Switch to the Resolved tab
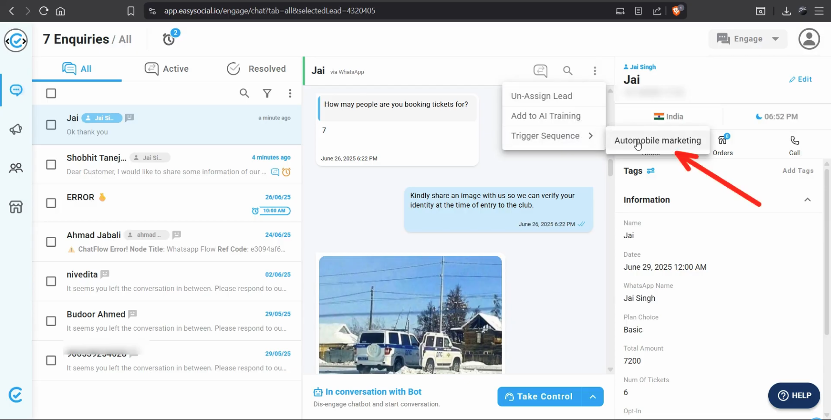 coord(256,69)
